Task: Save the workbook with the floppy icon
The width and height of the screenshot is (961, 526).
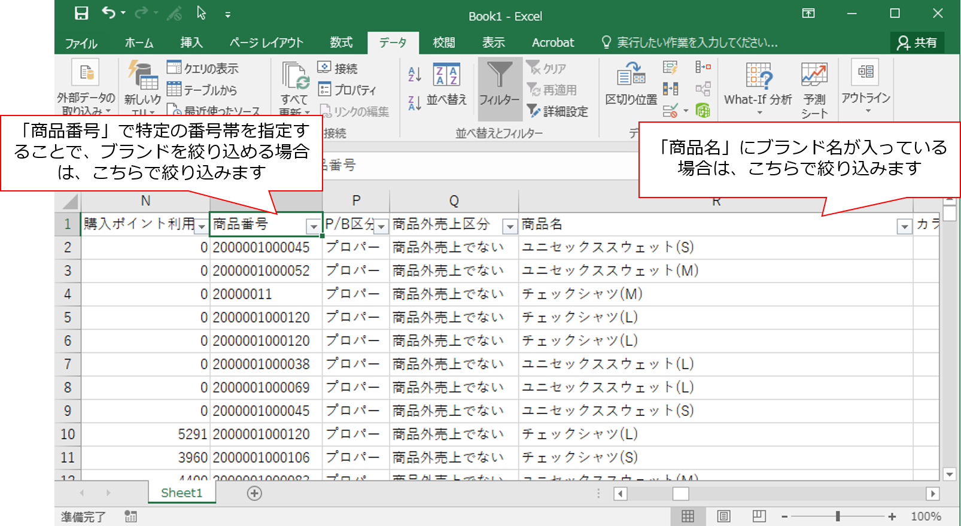Action: [x=81, y=14]
